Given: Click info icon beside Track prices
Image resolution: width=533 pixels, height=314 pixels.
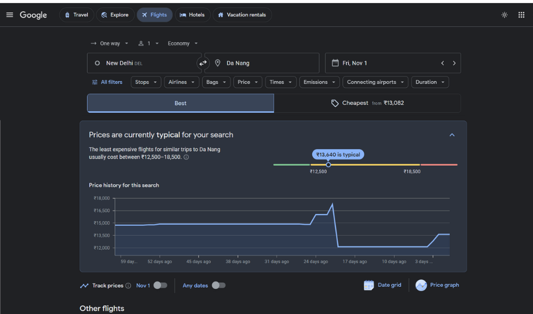Looking at the screenshot, I should pyautogui.click(x=128, y=286).
